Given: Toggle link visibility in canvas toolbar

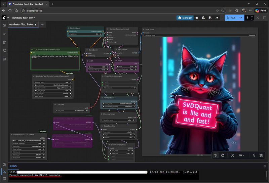Looking at the screenshot, I should [x=261, y=155].
